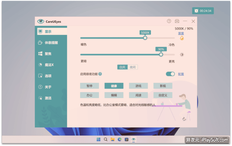Click the break timer 00:24:34 widget
The height and width of the screenshot is (146, 232).
pyautogui.click(x=203, y=11)
